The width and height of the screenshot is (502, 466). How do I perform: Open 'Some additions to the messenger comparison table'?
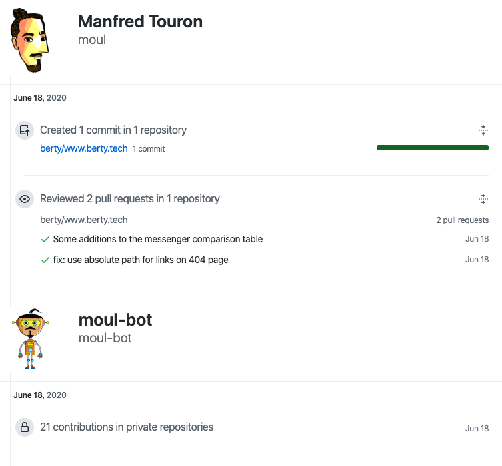point(158,239)
